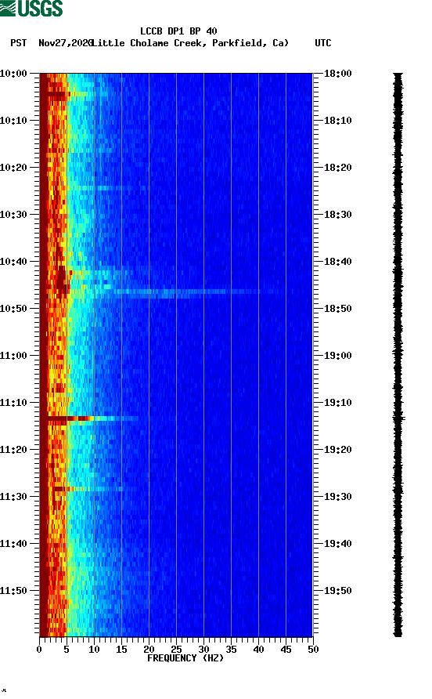Viewport: 432px width, 699px height.
Task: Click the 11:40 PST time label
Action: [13, 544]
